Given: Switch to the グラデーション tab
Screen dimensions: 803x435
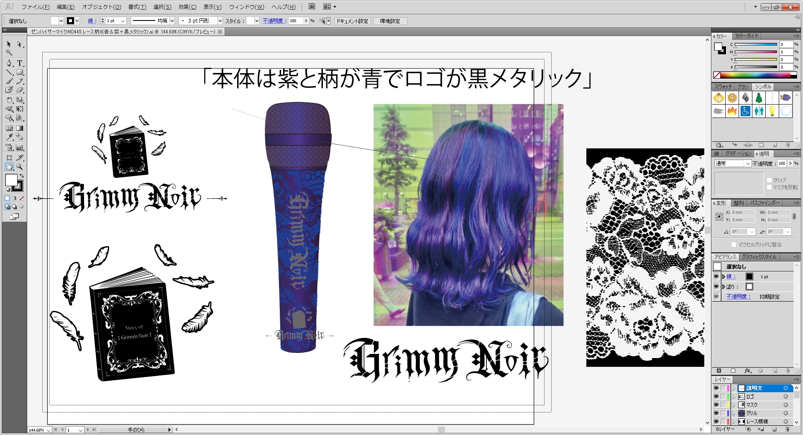Looking at the screenshot, I should pos(738,154).
